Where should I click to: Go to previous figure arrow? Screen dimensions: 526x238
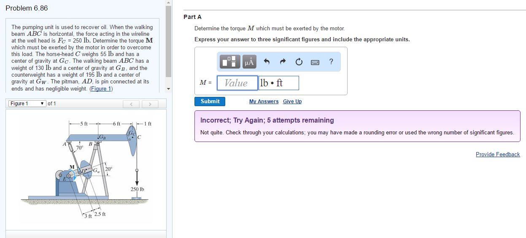pos(131,104)
